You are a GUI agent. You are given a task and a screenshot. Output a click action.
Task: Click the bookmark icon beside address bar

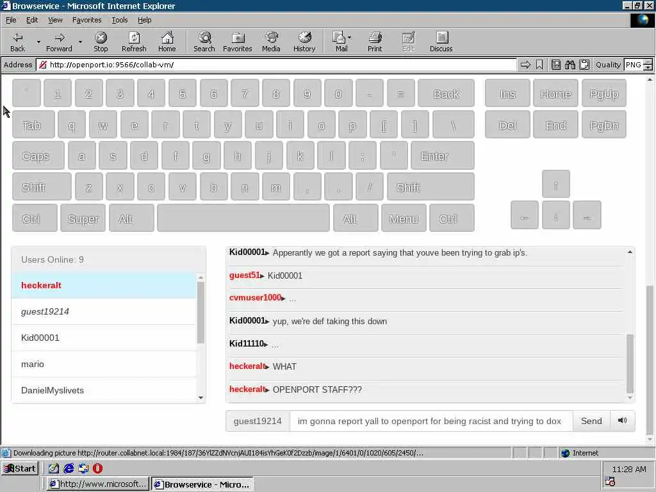[539, 65]
